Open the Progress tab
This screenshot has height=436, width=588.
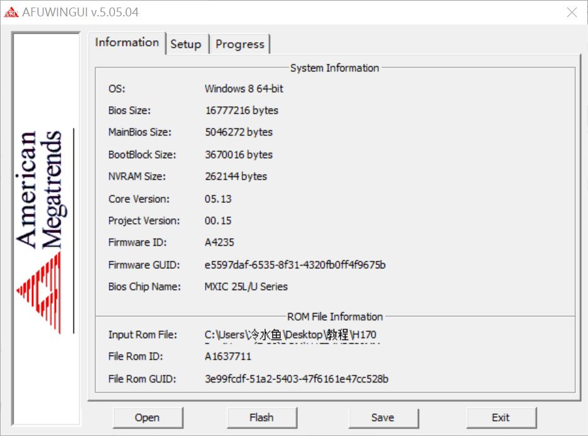tap(240, 44)
